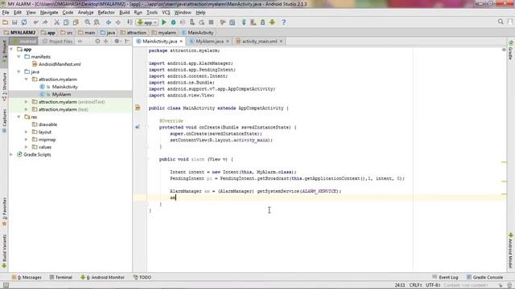Click the Make Project icon
This screenshot has height=289, width=515.
130,22
